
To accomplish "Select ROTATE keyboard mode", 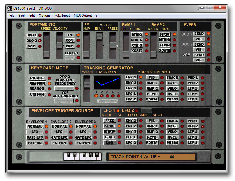I will 37,78.
